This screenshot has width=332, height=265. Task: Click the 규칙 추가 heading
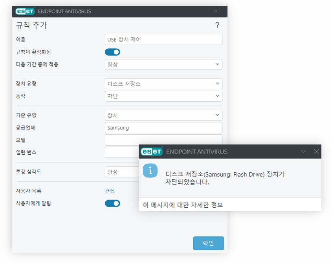click(x=31, y=25)
